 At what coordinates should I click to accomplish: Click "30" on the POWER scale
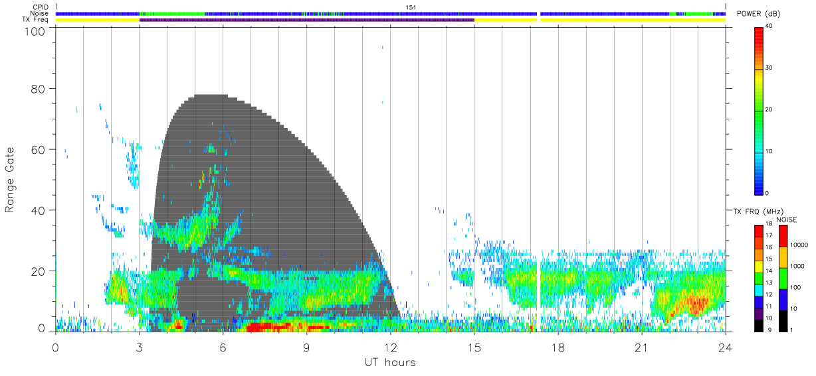tap(769, 68)
